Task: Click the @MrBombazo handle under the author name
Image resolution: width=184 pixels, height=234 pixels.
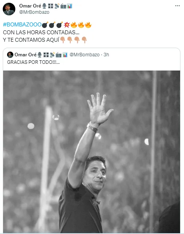Action: (x=34, y=12)
